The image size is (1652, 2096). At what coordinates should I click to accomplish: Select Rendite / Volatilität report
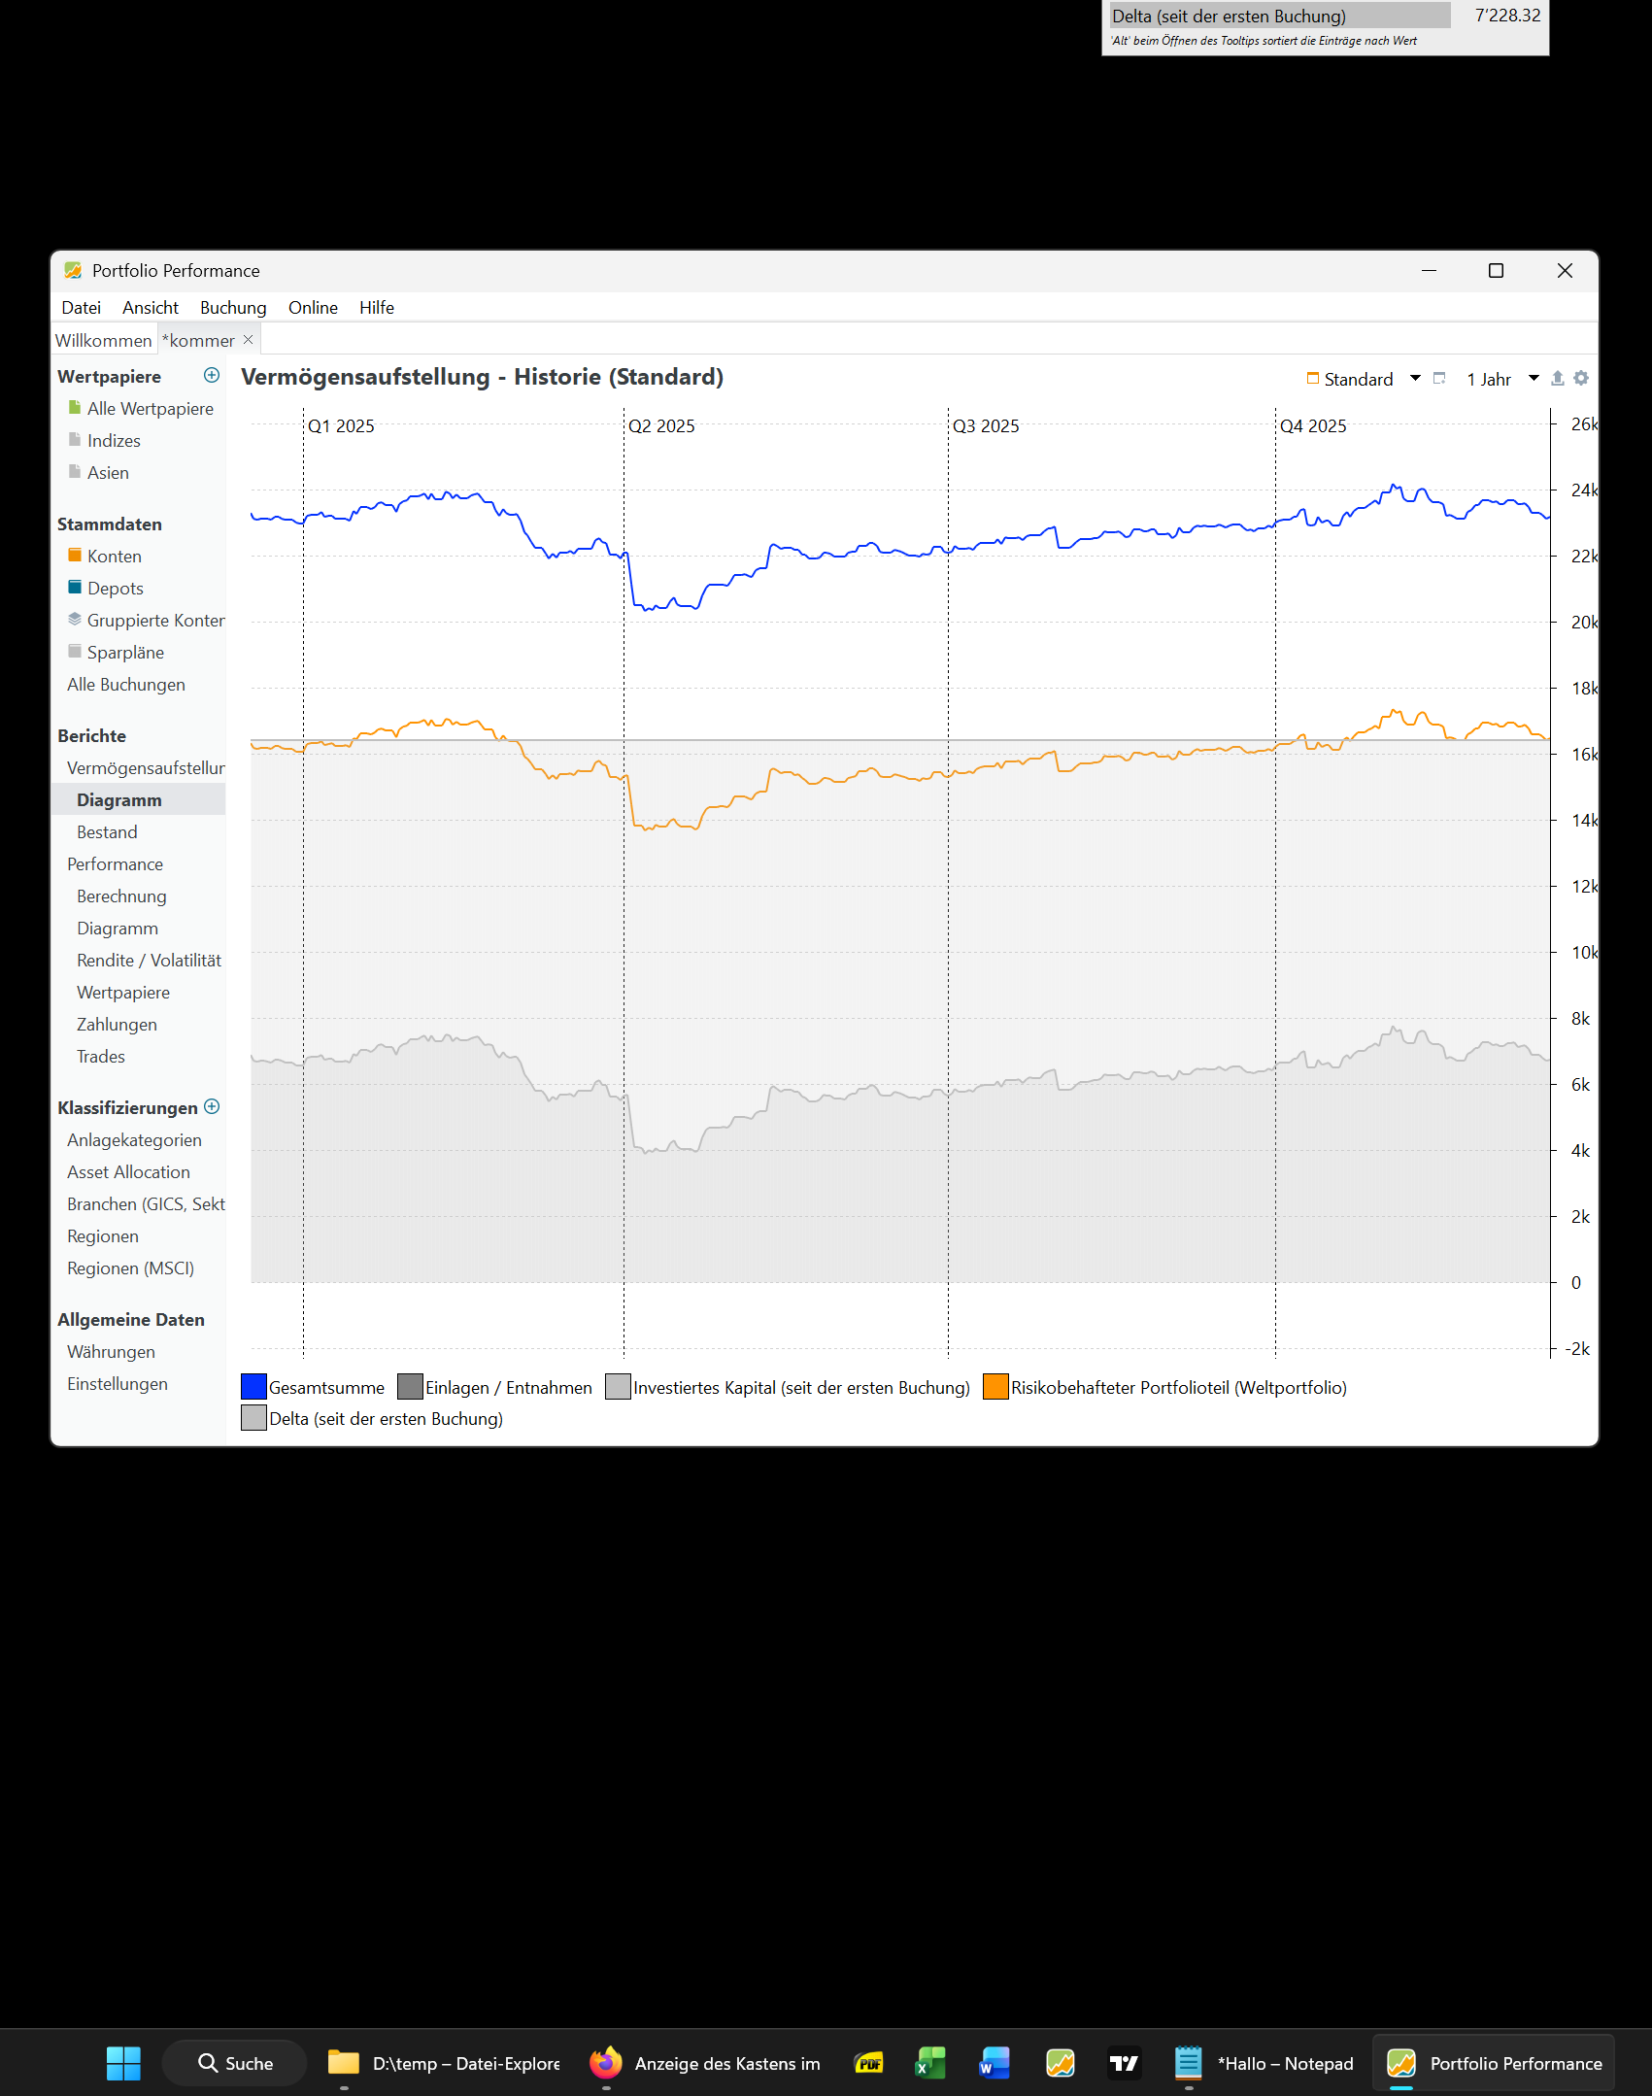pyautogui.click(x=149, y=961)
